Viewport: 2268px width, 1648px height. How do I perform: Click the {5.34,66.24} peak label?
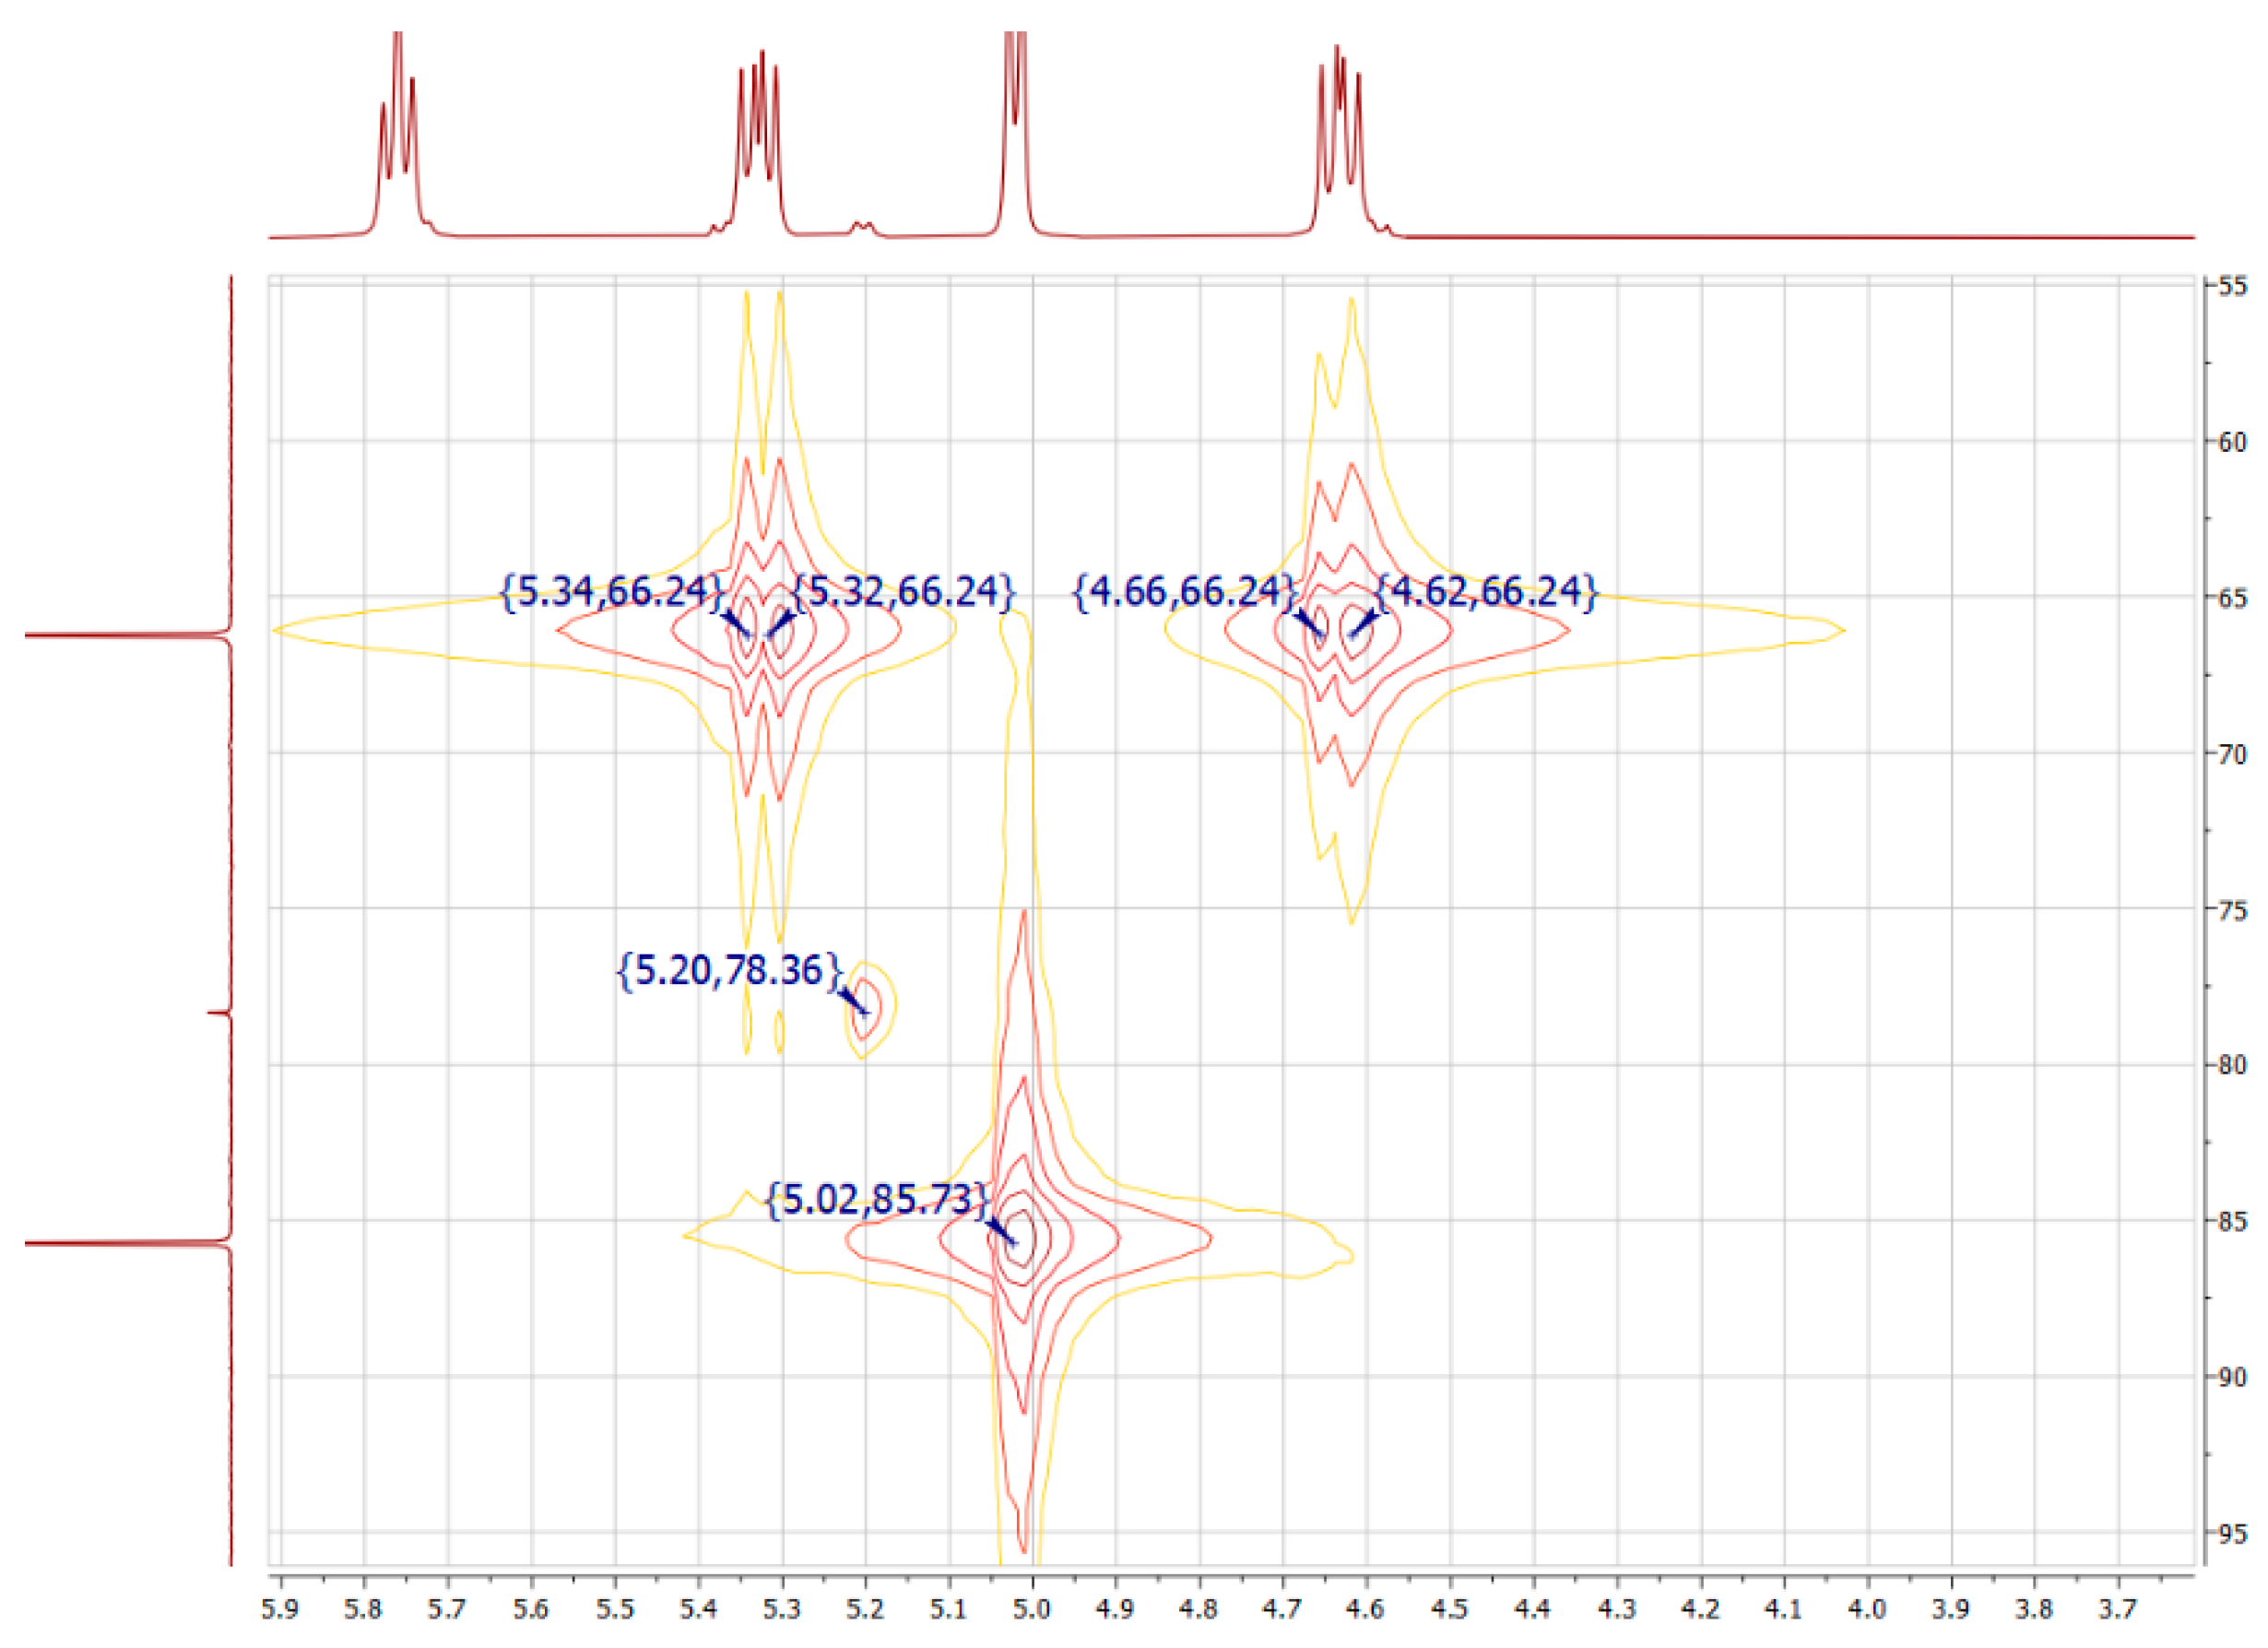tap(611, 592)
